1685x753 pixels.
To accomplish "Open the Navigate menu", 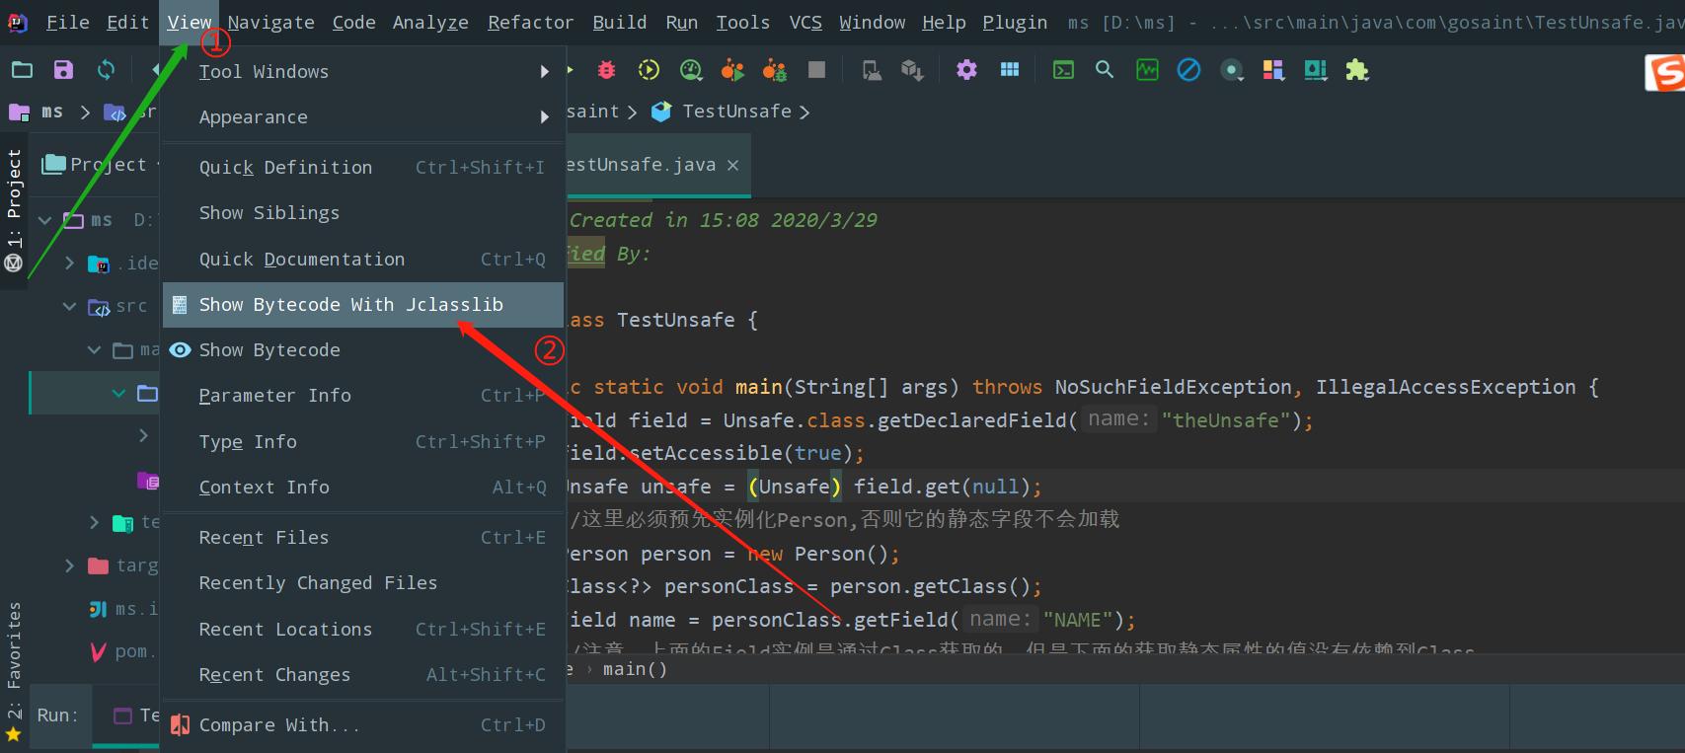I will tap(270, 22).
